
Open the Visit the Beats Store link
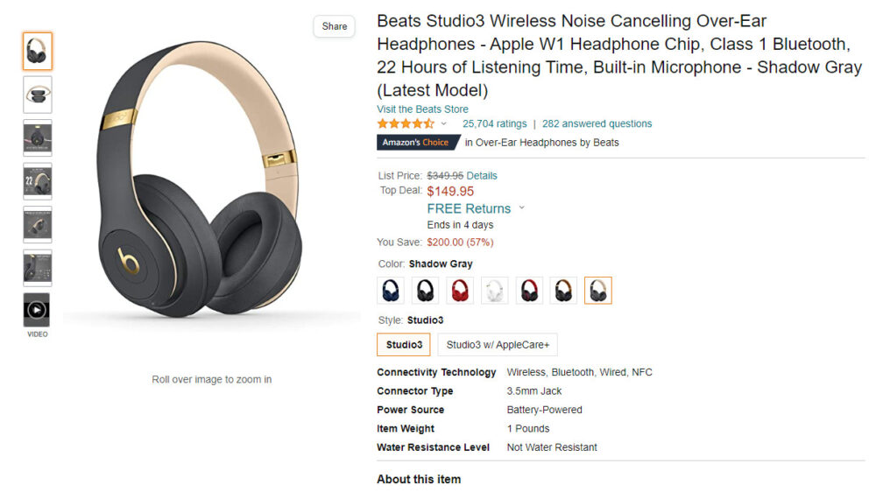click(x=422, y=109)
